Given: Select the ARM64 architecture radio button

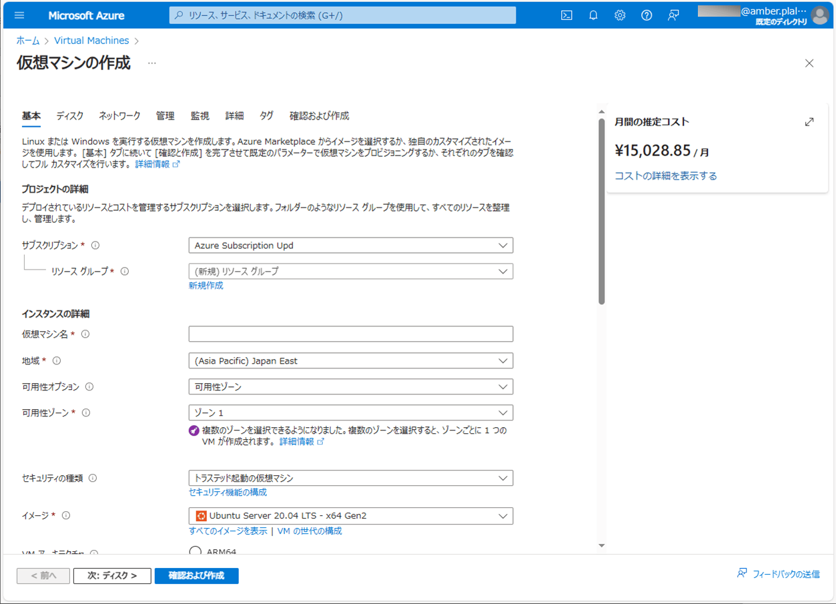Looking at the screenshot, I should pyautogui.click(x=195, y=551).
